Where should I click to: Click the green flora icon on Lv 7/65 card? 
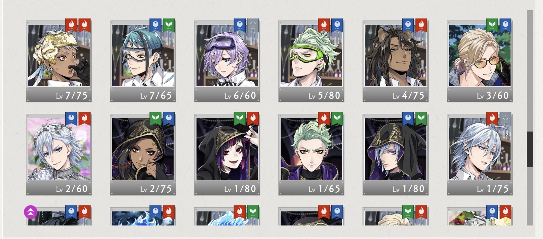click(x=169, y=25)
